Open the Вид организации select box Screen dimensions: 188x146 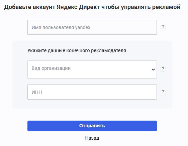[92, 69]
